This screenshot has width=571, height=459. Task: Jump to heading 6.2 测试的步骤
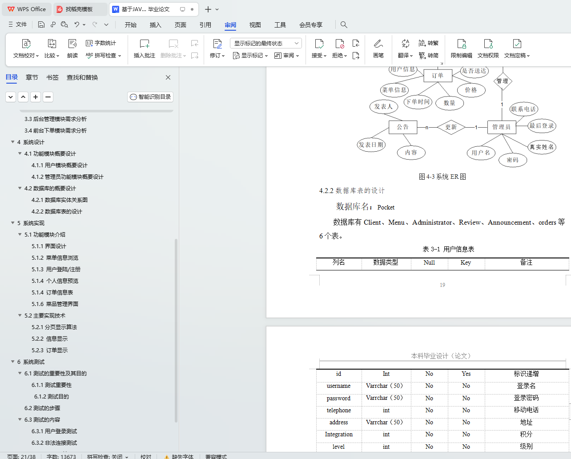pos(42,408)
